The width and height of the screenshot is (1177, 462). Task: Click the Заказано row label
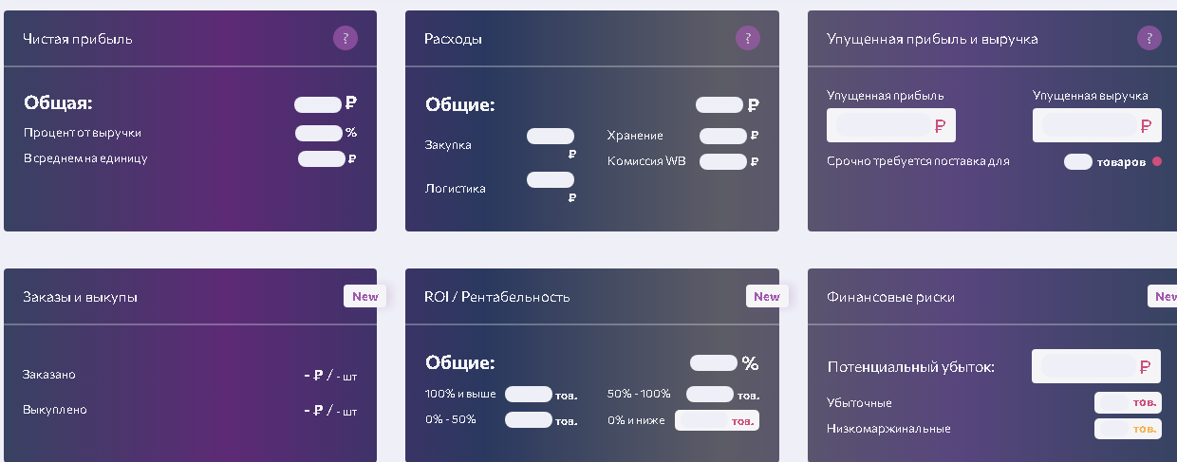pos(49,375)
